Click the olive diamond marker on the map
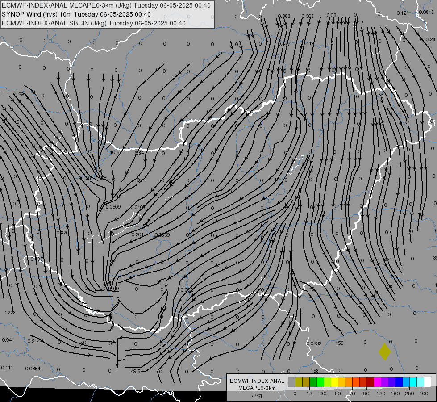Image resolution: width=437 pixels, height=402 pixels. click(x=385, y=352)
